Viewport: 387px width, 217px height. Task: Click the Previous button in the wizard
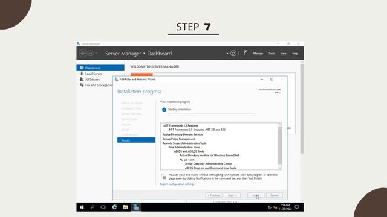213,195
